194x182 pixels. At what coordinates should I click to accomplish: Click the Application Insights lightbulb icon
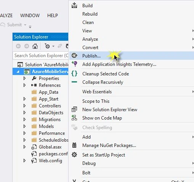[x=74, y=64]
